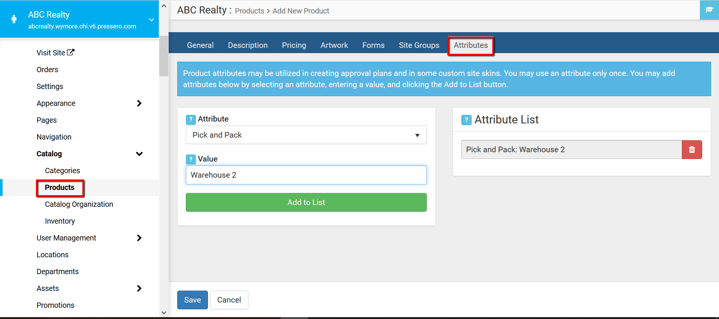Open Catalog Organization in the sidebar

tap(79, 204)
